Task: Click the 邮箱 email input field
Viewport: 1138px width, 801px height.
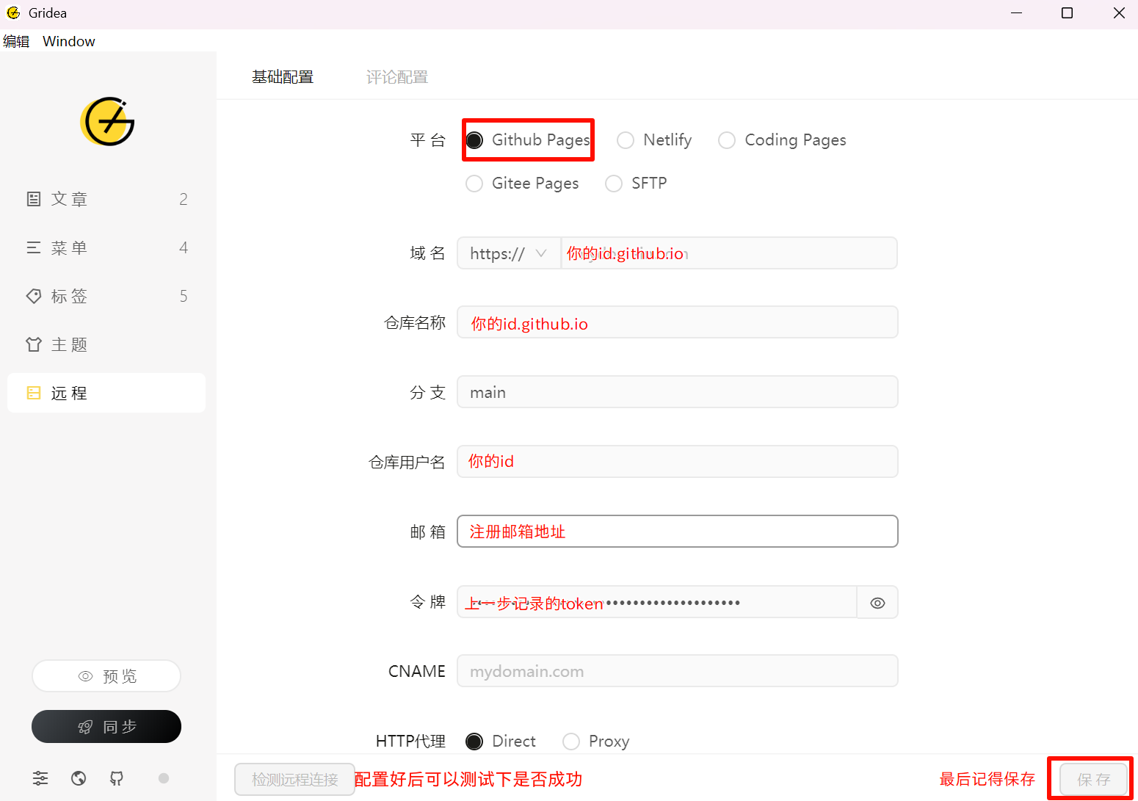Action: (x=678, y=532)
